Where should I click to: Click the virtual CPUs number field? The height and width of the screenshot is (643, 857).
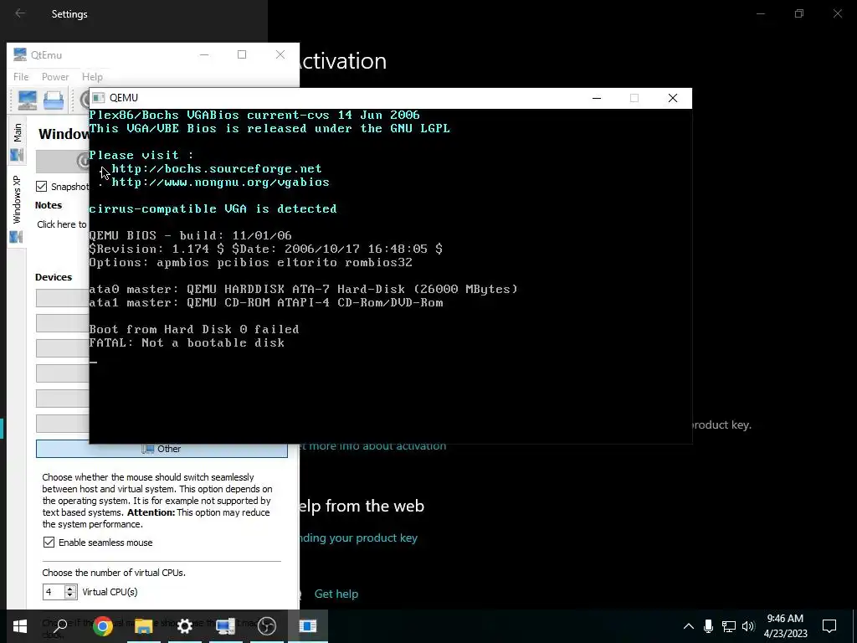click(x=54, y=592)
